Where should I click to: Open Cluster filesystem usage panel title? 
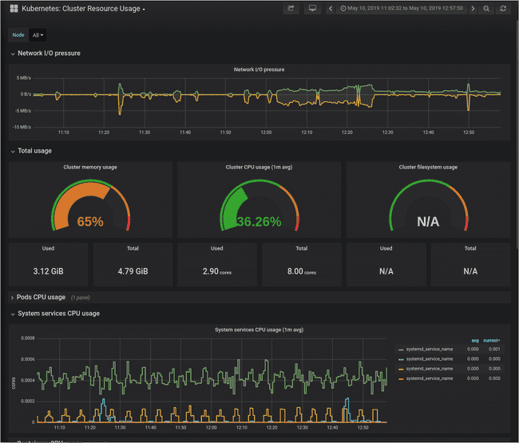[x=428, y=167]
